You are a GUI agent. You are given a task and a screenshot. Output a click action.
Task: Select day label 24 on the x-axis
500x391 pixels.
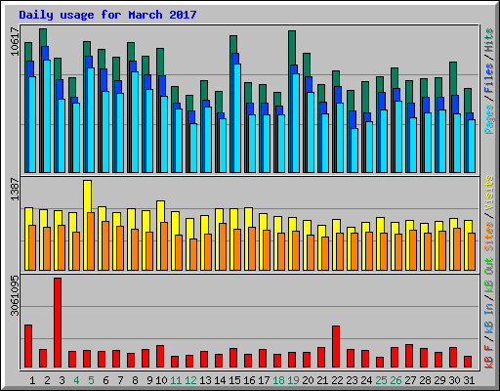point(366,380)
